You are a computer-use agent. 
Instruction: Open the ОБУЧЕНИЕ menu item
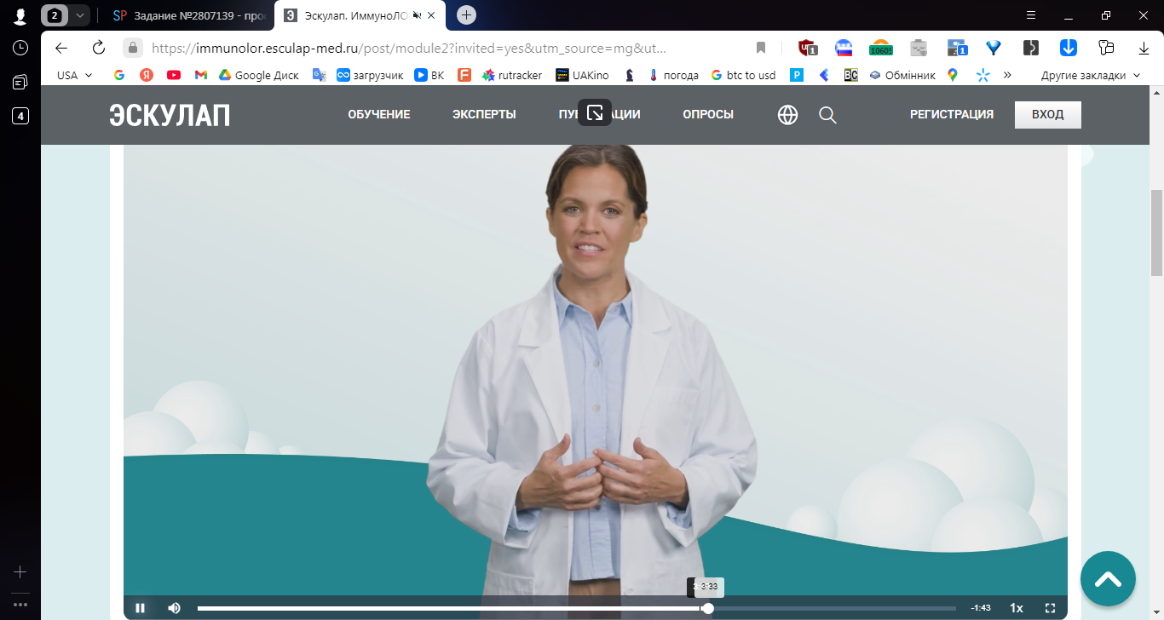(x=379, y=114)
